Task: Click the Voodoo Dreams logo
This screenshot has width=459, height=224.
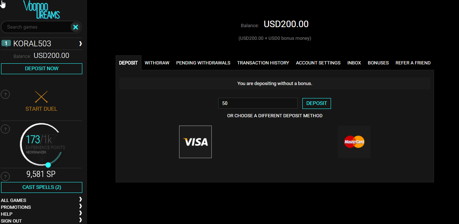Action: coord(41,9)
